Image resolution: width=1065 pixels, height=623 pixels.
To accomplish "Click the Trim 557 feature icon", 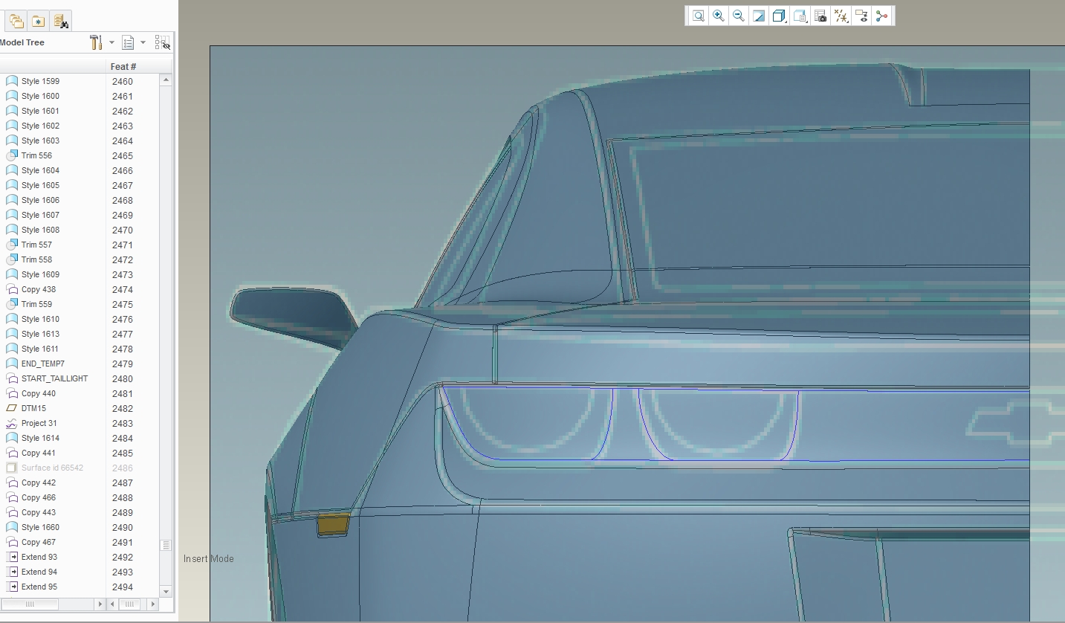I will coord(12,245).
